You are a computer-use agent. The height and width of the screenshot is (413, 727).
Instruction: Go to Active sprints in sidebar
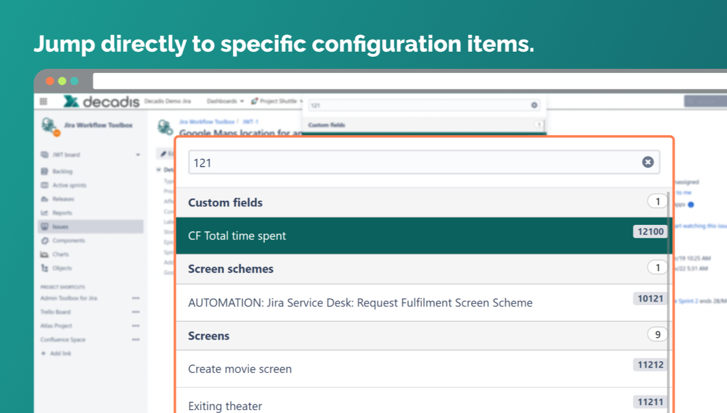[x=68, y=185]
